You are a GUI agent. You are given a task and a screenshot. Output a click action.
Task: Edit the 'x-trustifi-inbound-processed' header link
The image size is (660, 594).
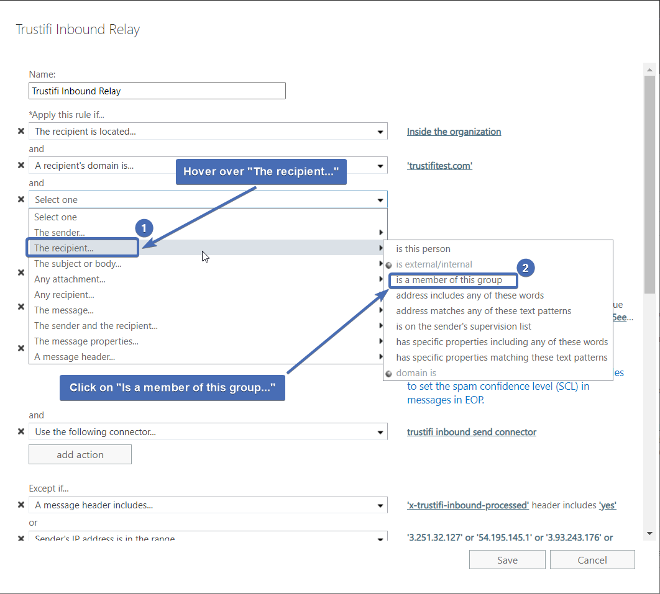467,505
